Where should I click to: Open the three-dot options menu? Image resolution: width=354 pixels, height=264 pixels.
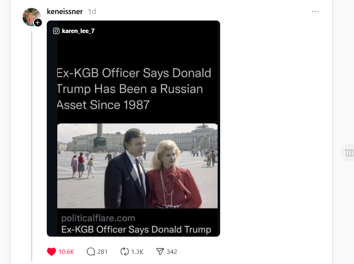(x=315, y=12)
